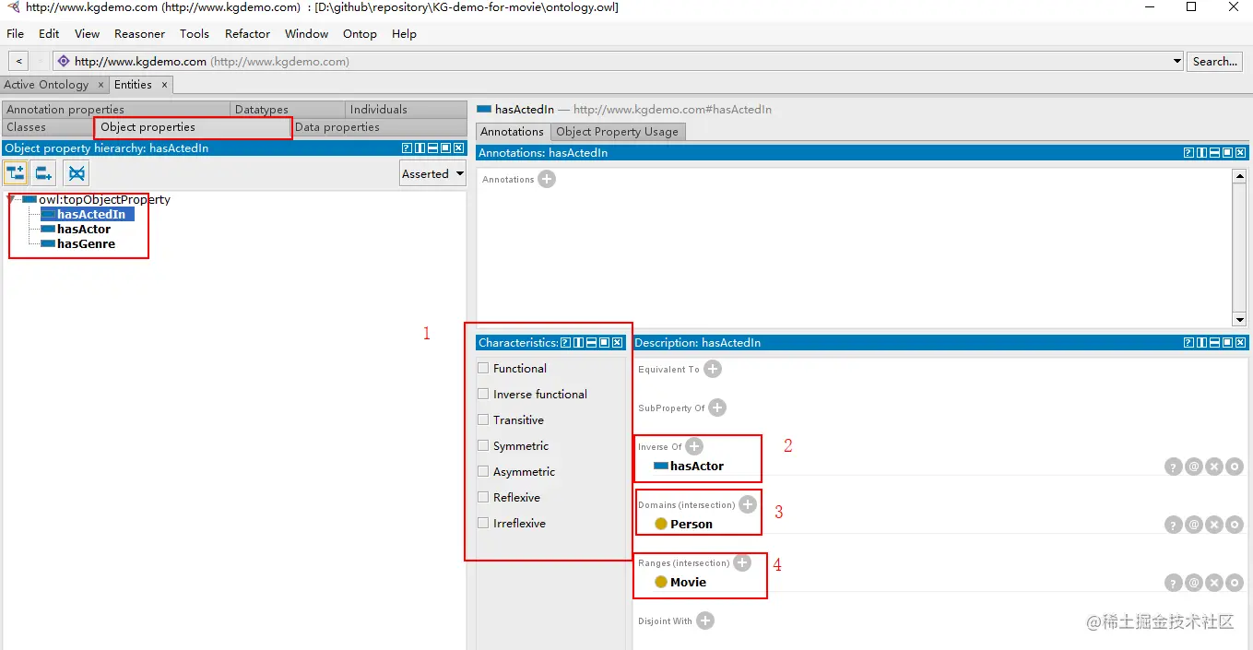The image size is (1253, 650).
Task: Add a Ranges (intersection) class
Action: [742, 562]
